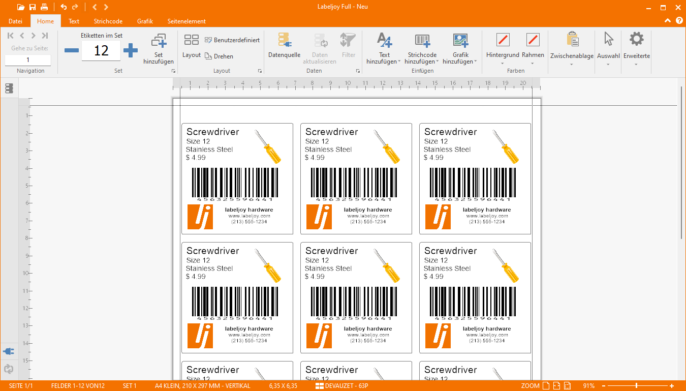This screenshot has height=391, width=686.
Task: Add image with Grafik hinzufügen icon
Action: [460, 40]
